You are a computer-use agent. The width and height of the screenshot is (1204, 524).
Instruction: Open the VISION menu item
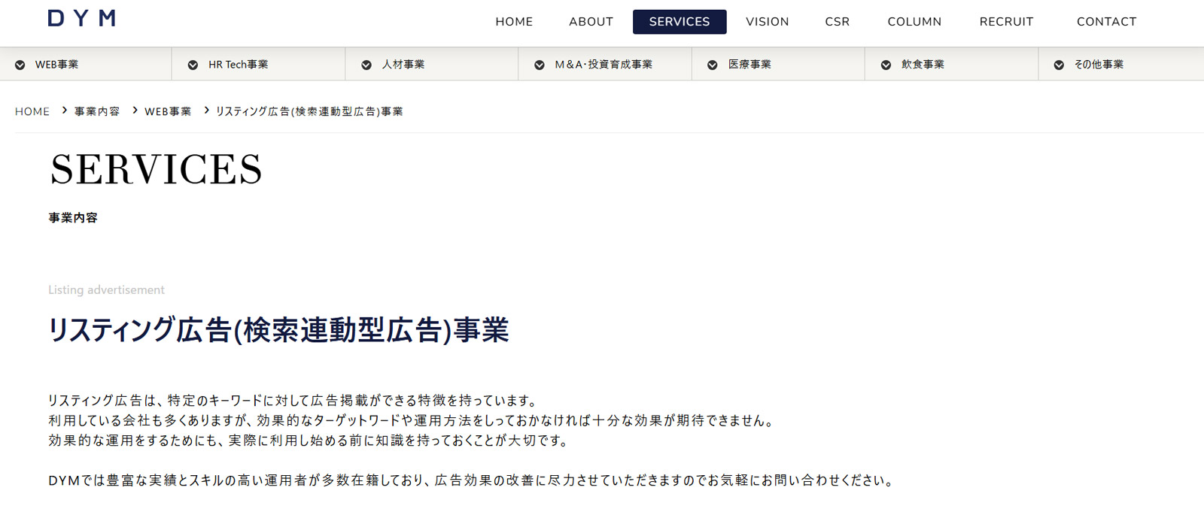(768, 22)
